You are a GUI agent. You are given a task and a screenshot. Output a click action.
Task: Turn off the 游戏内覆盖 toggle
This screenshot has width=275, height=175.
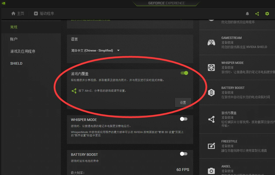point(184,73)
